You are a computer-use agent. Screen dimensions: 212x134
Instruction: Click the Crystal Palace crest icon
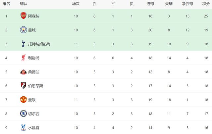(x=23, y=127)
